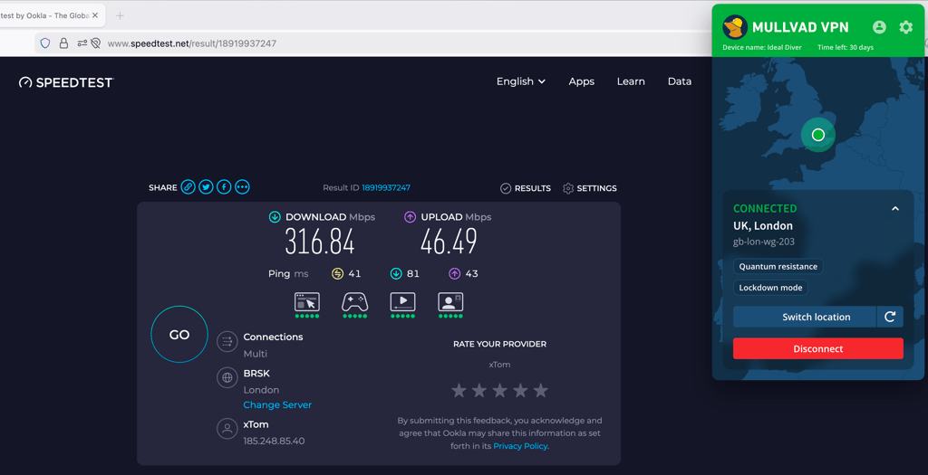This screenshot has height=475, width=928.
Task: Click the upload speed value 46.49
Action: (x=449, y=241)
